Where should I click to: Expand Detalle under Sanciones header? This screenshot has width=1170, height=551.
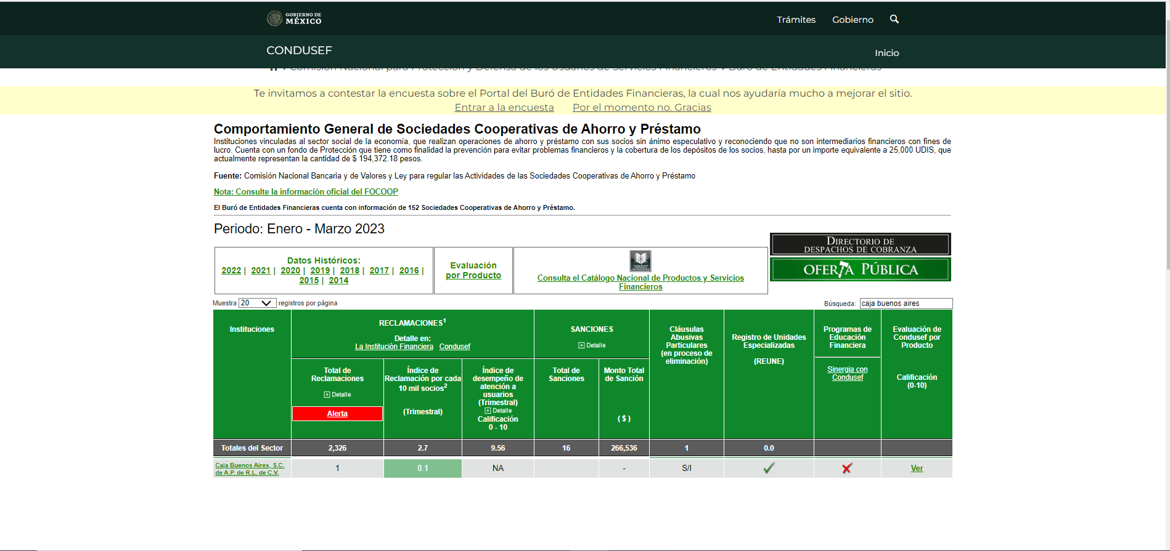point(592,345)
